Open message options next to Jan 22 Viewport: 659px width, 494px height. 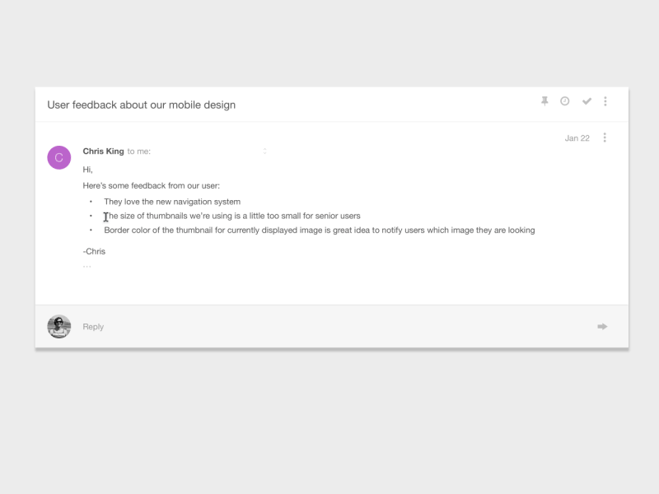pyautogui.click(x=605, y=137)
